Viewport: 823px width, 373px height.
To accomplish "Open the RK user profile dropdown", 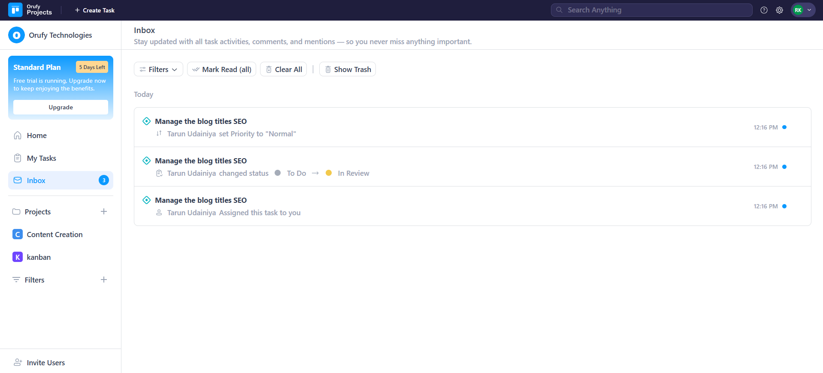I will (x=803, y=10).
